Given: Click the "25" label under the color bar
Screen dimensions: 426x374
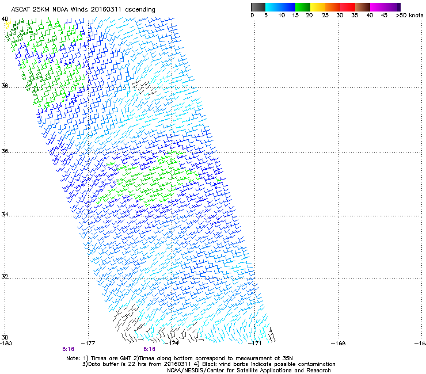Looking at the screenshot, I should click(x=325, y=16).
